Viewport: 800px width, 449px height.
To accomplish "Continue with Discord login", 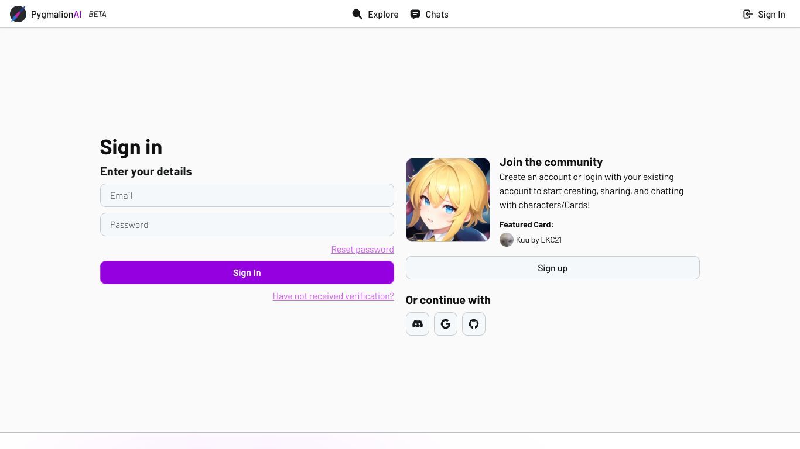I will click(x=418, y=324).
